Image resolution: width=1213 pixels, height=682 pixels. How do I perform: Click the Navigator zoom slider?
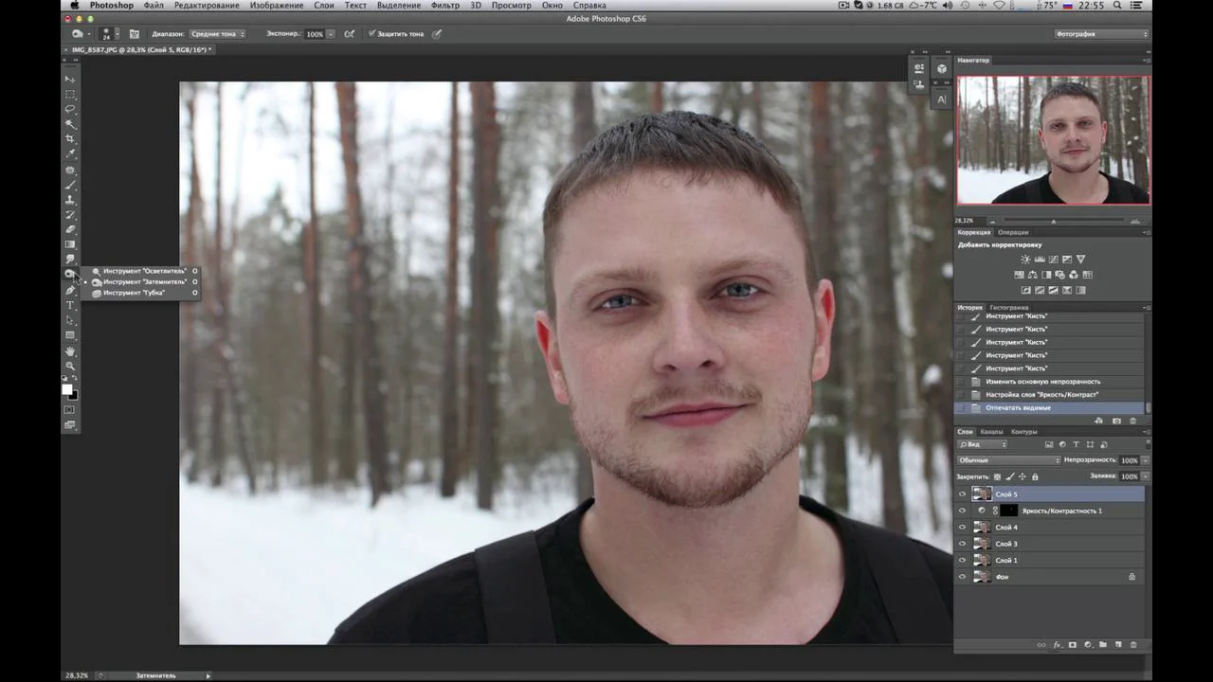click(1053, 221)
